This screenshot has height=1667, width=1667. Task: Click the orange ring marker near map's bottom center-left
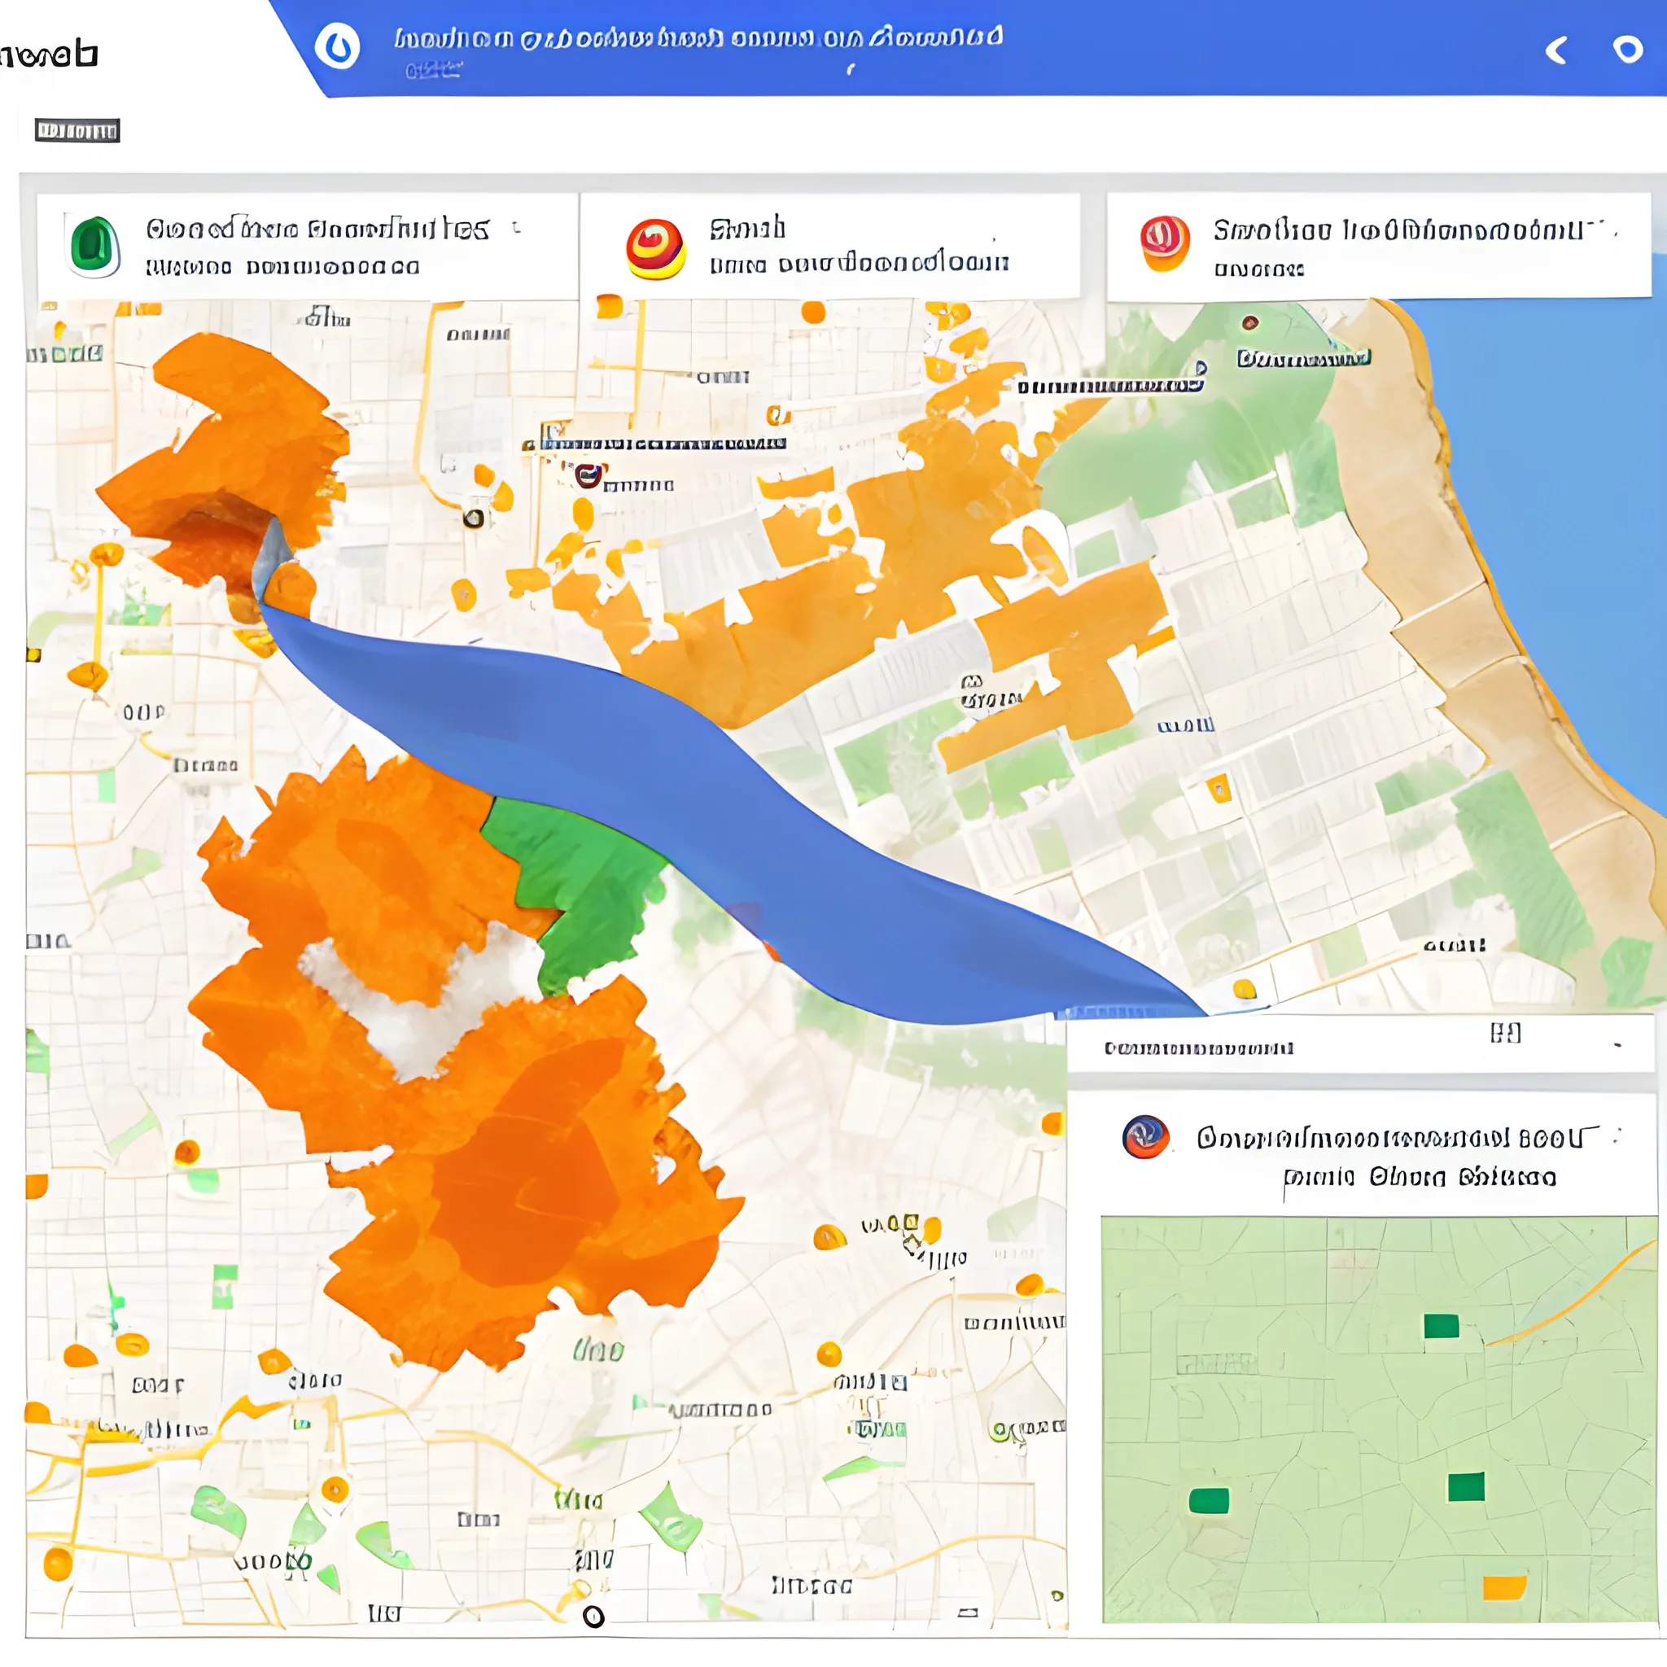click(335, 1490)
